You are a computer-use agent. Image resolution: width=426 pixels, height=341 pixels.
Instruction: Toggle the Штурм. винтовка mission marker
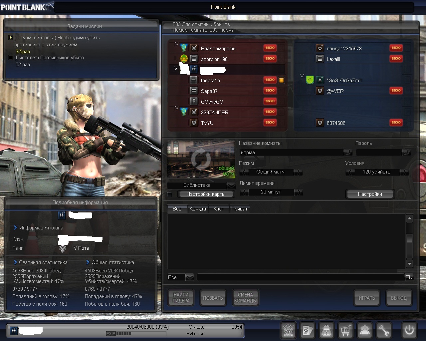point(11,37)
